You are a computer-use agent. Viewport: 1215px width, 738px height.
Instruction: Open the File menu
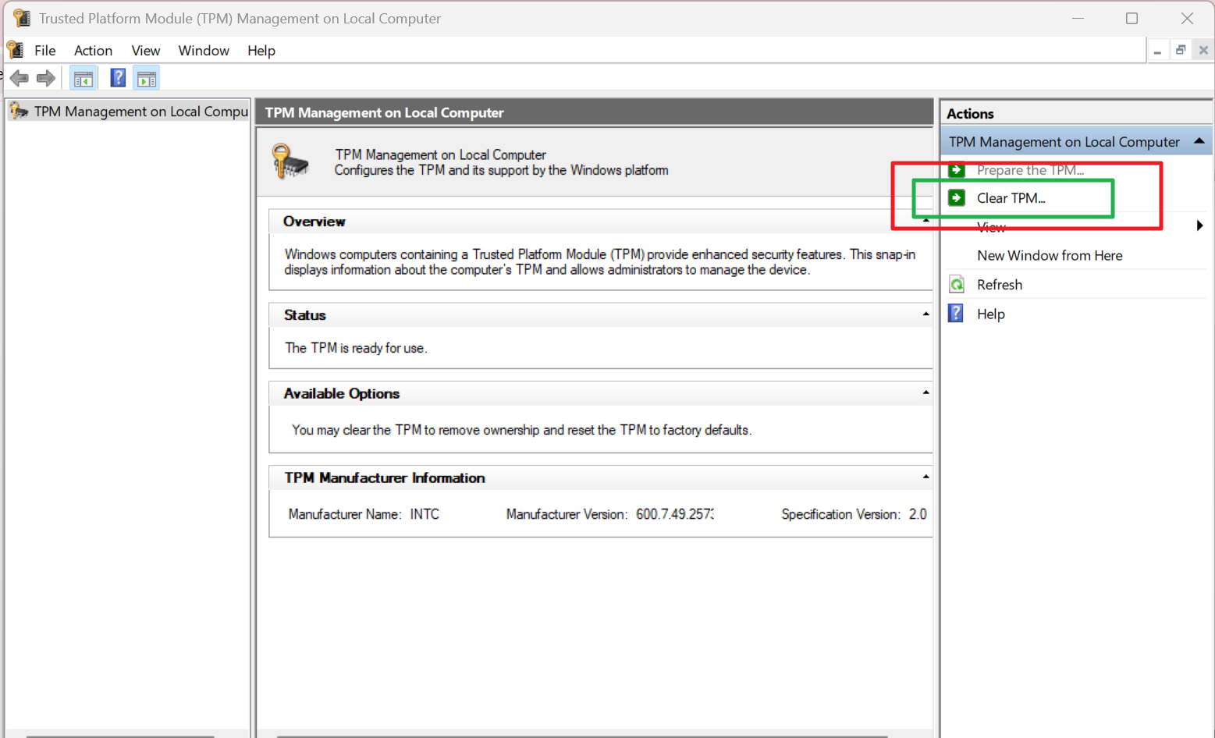point(45,50)
